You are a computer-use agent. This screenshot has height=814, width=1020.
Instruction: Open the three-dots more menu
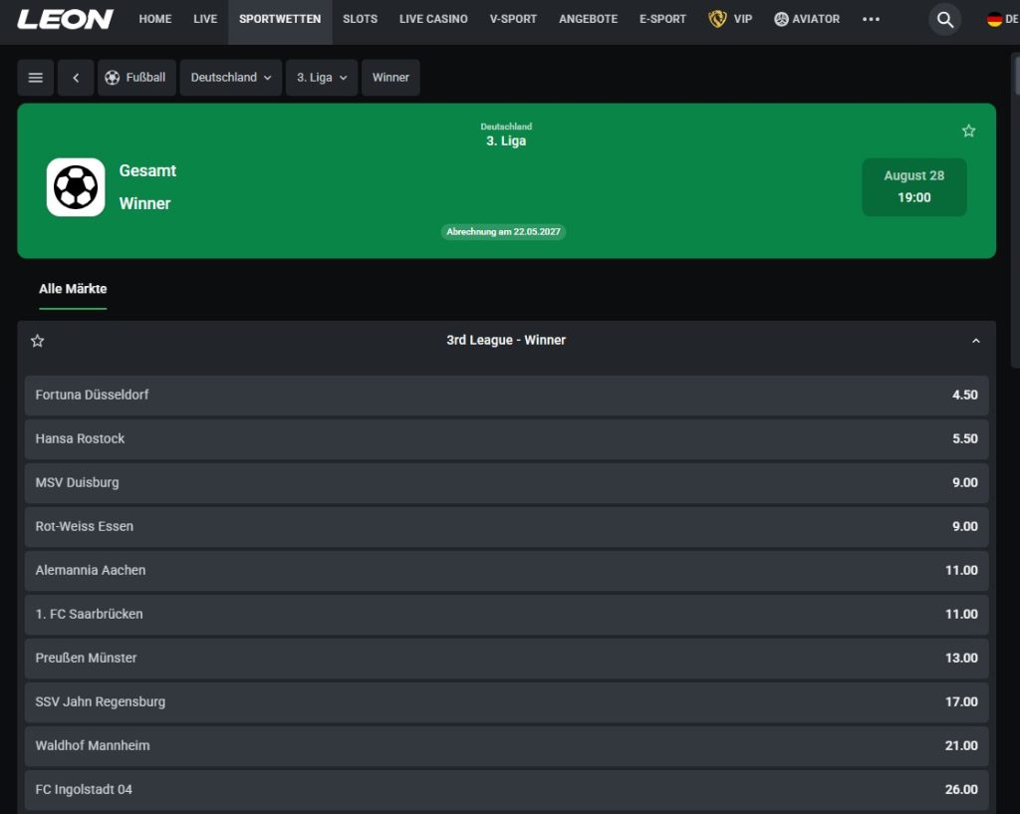pyautogui.click(x=871, y=20)
